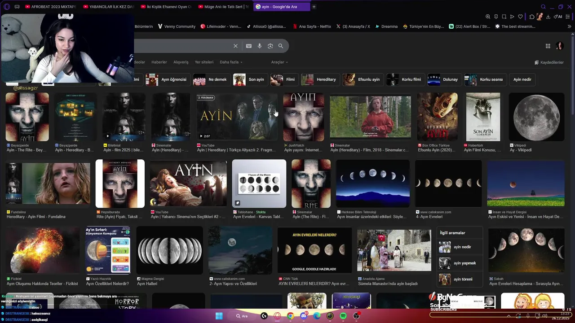Search by image with the camera lens icon

[x=270, y=46]
